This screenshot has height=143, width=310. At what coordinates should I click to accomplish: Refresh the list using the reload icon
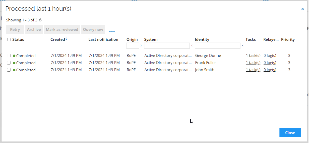click(40, 20)
